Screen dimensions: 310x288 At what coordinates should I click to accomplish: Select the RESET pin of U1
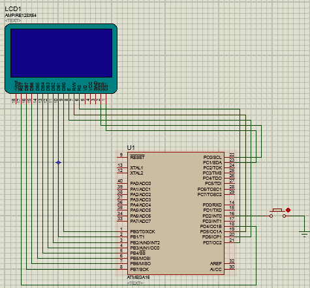coord(137,157)
